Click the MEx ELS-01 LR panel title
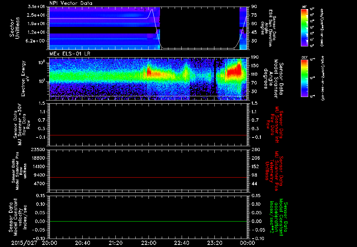 [x=69, y=54]
